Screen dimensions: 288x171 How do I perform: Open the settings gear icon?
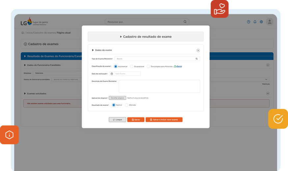pyautogui.click(x=261, y=22)
